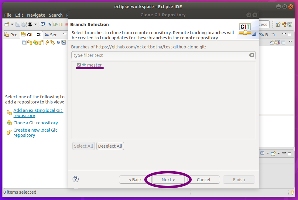
Task: Click the black user profile circle icon
Action: click(30, 24)
